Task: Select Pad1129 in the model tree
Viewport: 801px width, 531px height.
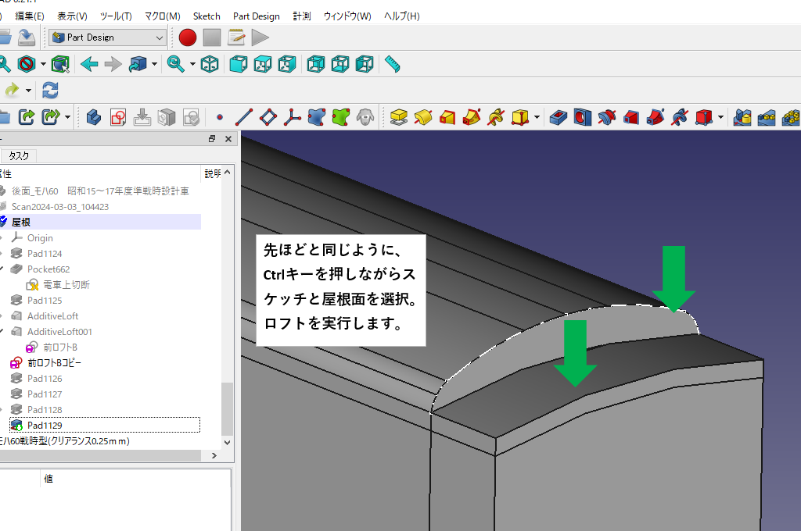Action: 45,425
